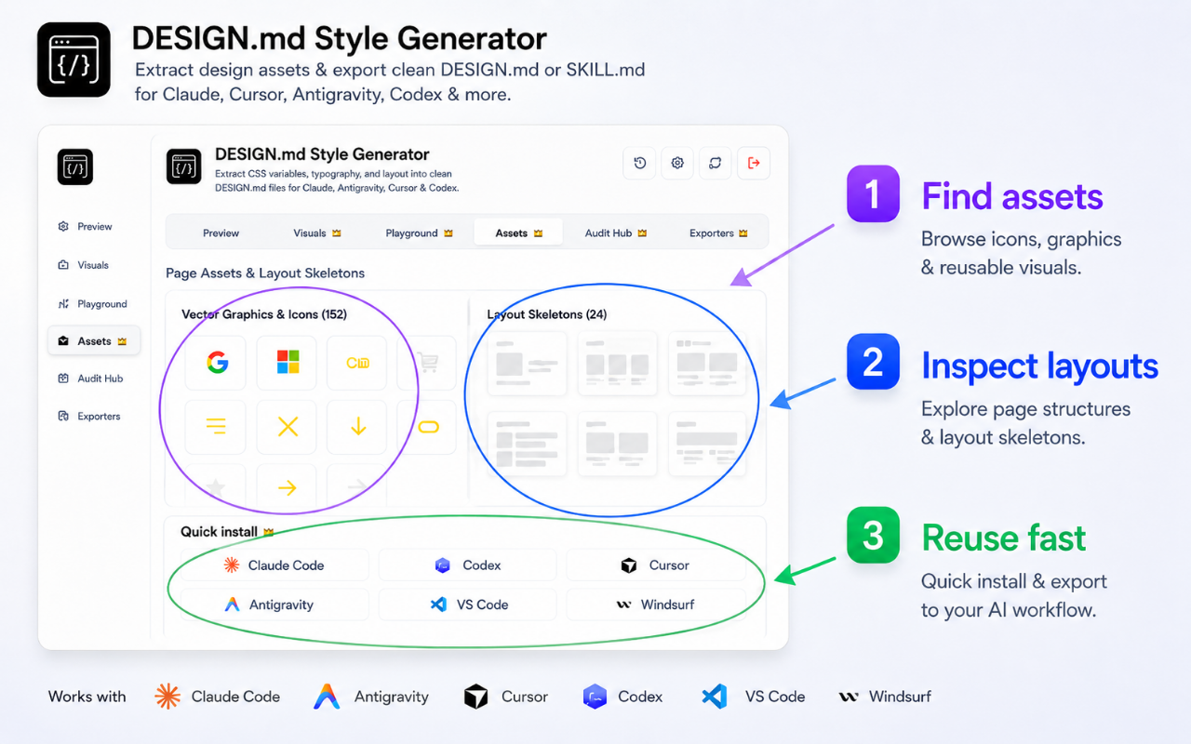The height and width of the screenshot is (744, 1191).
Task: Click the app logo atop the sidebar
Action: (74, 167)
